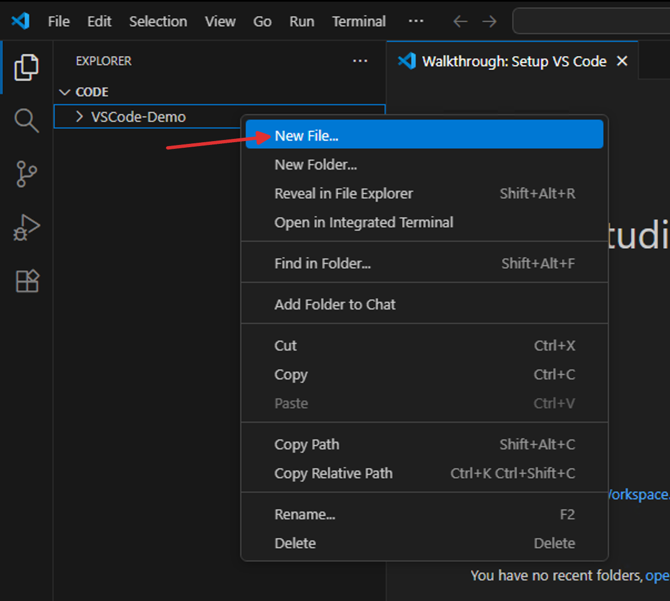Select Rename... from context menu
The height and width of the screenshot is (601, 670).
pyautogui.click(x=304, y=514)
